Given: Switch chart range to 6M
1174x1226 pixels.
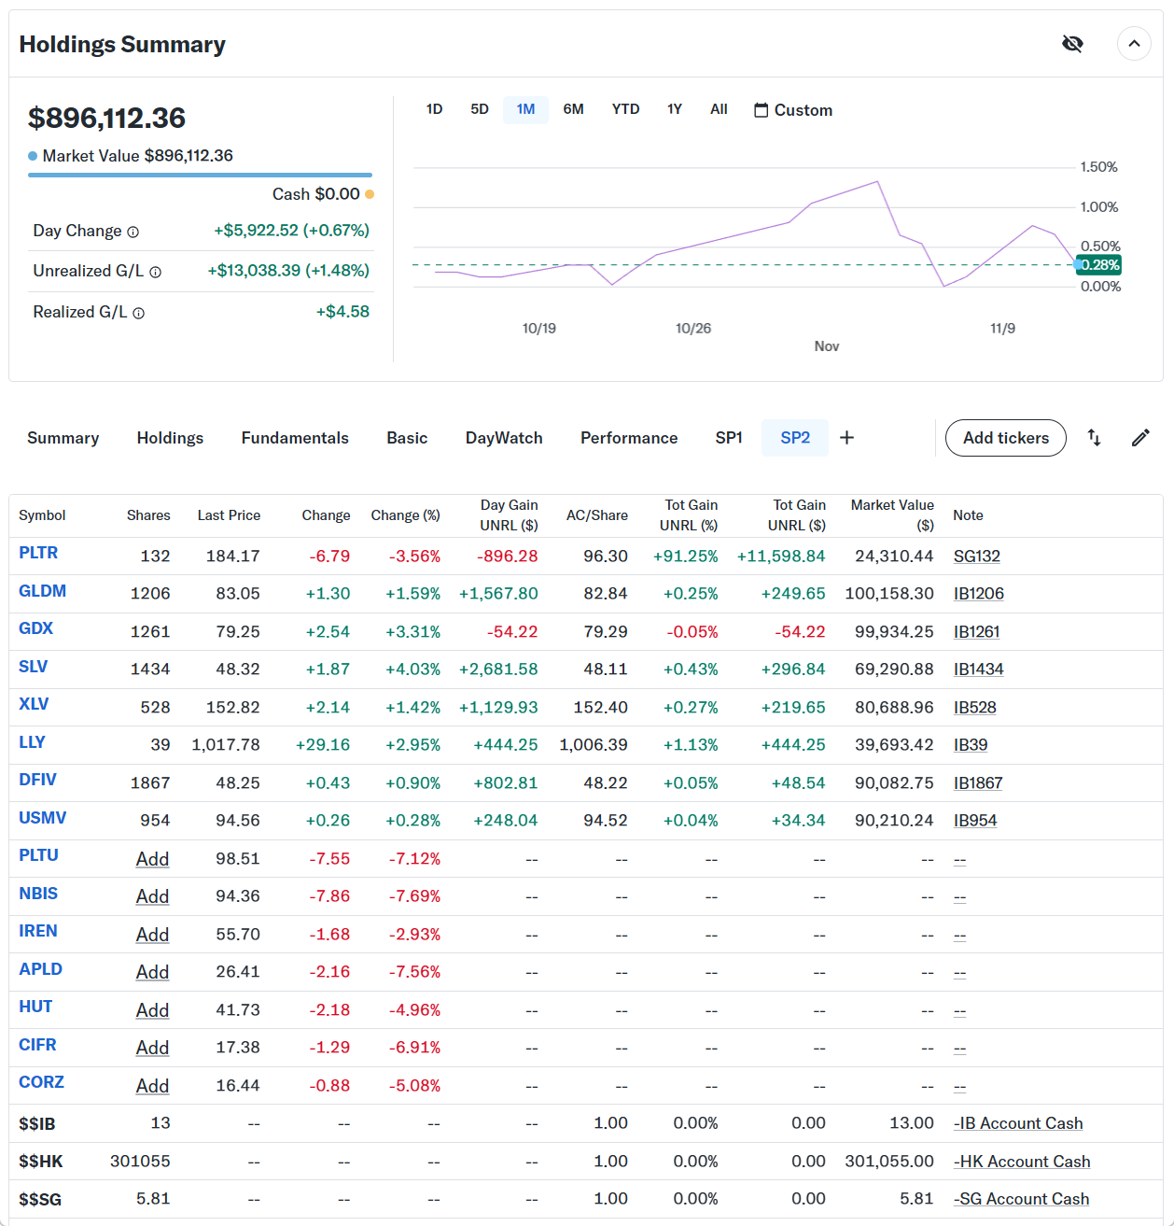Looking at the screenshot, I should pyautogui.click(x=573, y=109).
